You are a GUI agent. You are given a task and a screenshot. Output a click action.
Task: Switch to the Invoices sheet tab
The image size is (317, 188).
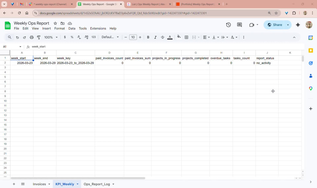[39, 184]
